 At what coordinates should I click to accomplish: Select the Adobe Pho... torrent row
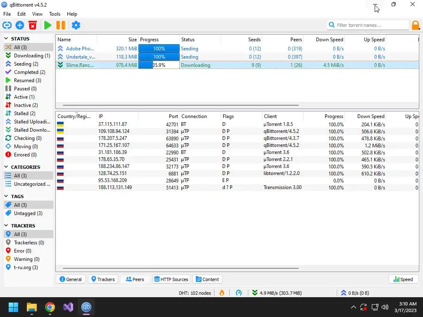click(237, 49)
